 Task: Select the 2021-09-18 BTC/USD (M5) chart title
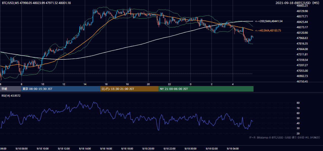click(298, 3)
